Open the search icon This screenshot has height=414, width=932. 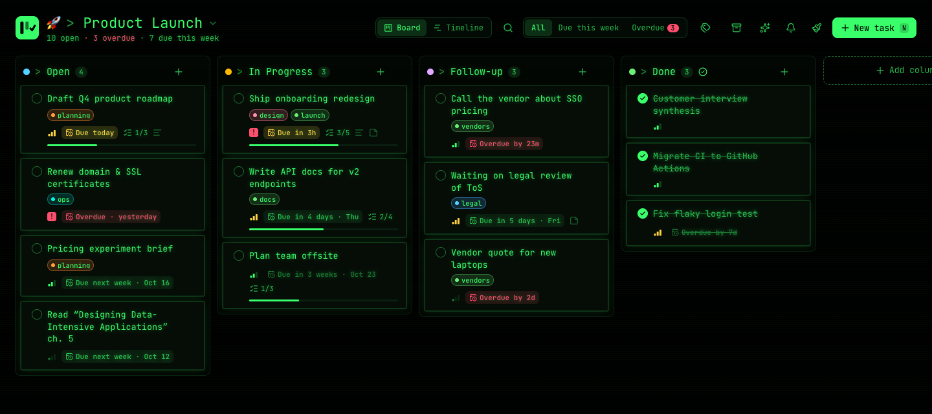click(x=508, y=28)
